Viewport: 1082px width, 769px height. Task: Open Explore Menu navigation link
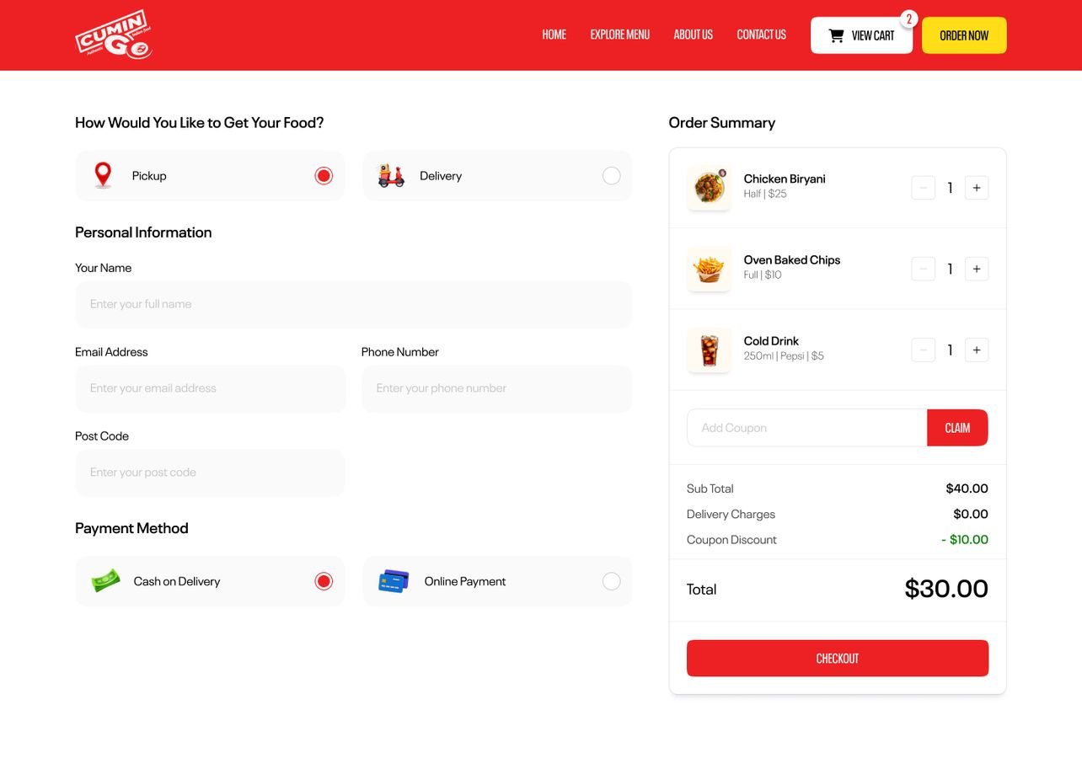click(x=620, y=35)
